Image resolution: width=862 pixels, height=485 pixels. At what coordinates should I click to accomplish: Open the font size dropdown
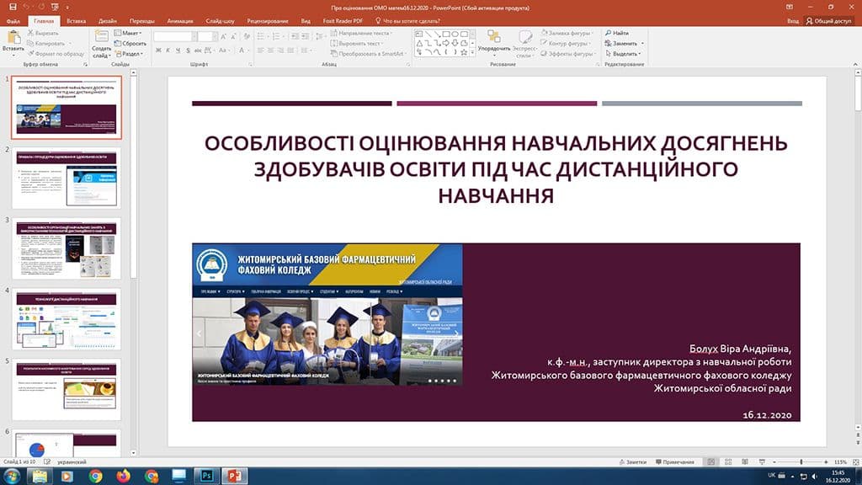(215, 36)
